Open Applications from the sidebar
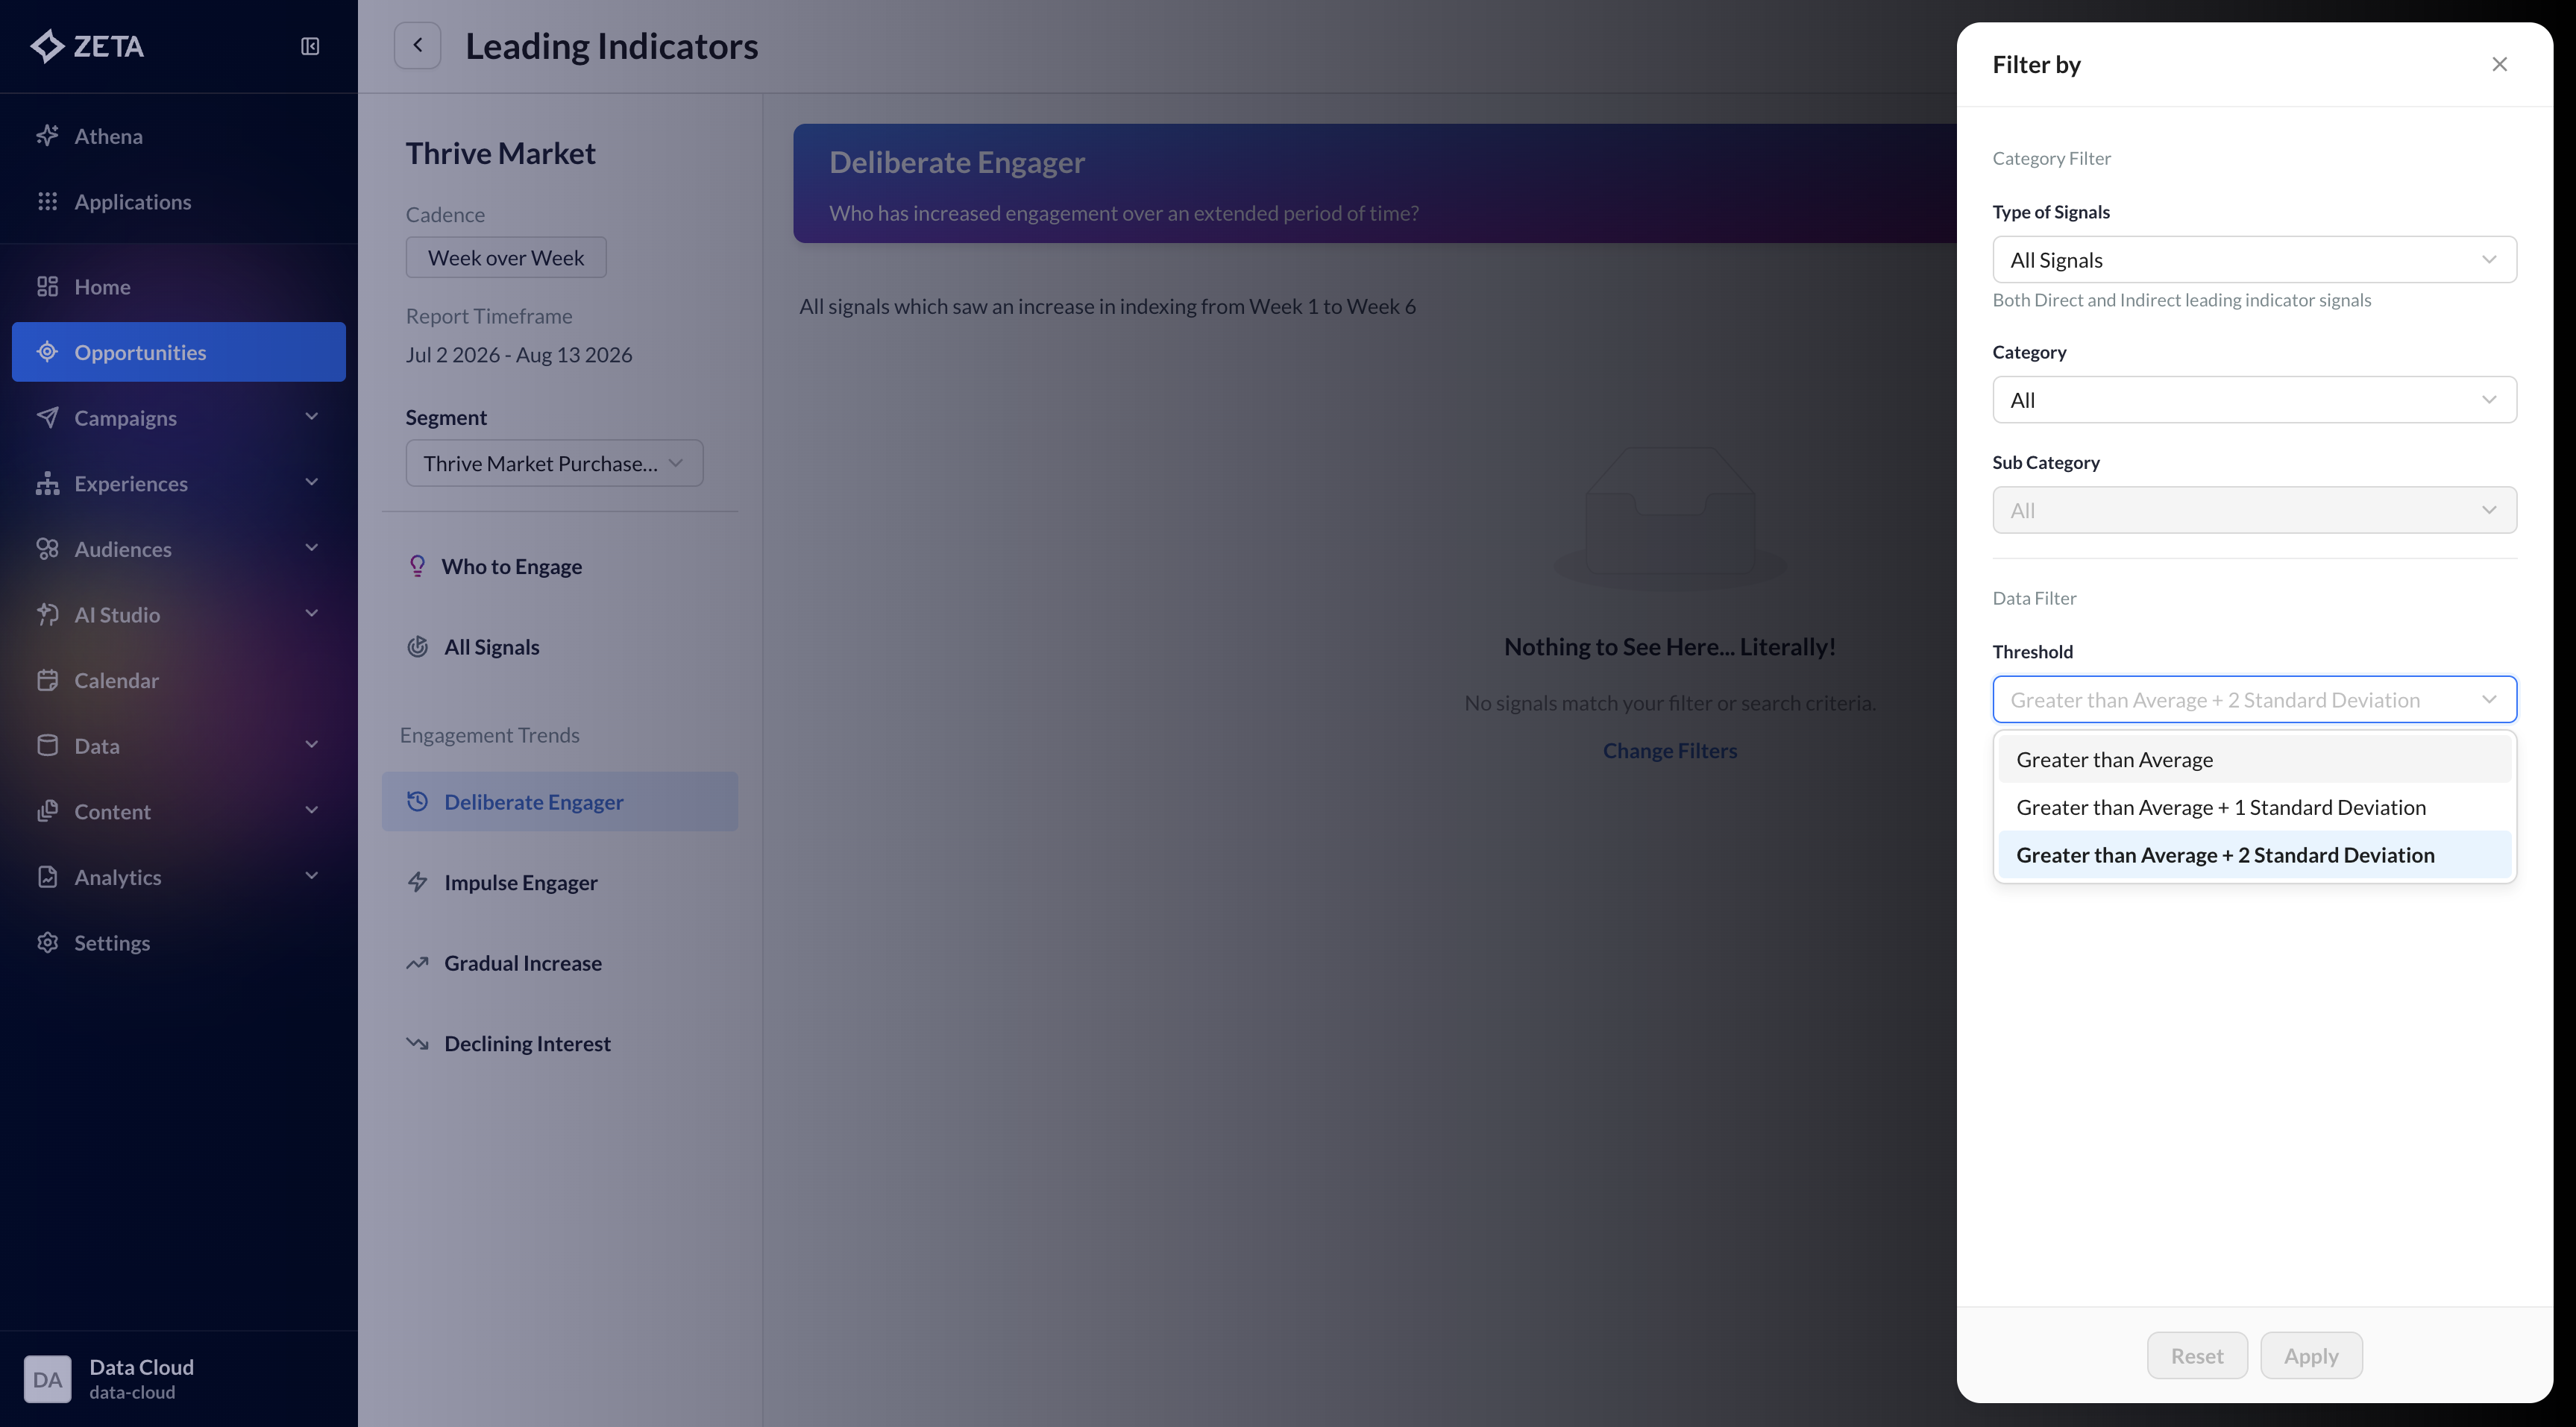Viewport: 2576px width, 1427px height. (178, 202)
